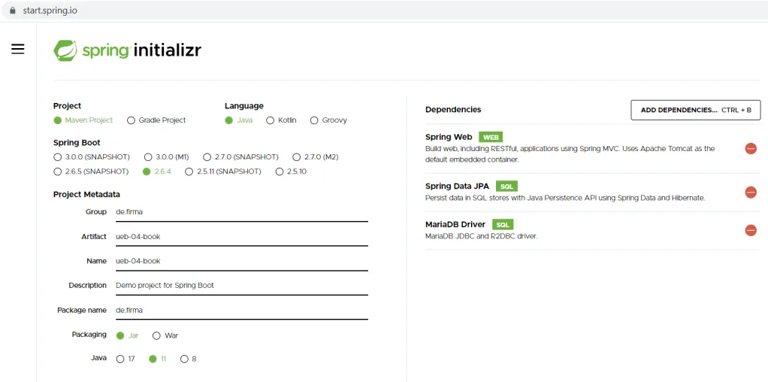Click the browser address bar lock icon

pyautogui.click(x=13, y=11)
